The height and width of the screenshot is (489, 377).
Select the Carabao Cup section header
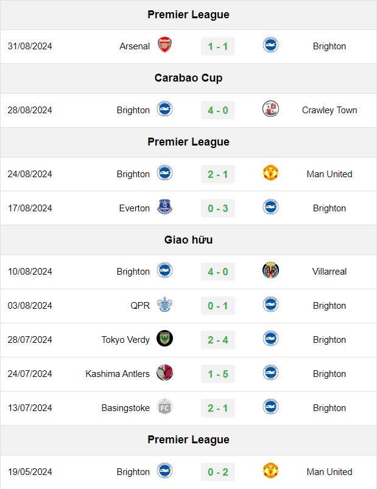(x=188, y=79)
